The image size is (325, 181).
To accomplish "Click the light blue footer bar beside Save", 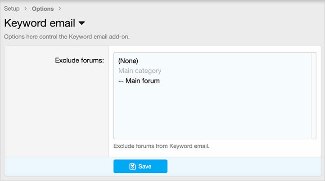I will coord(243,166).
